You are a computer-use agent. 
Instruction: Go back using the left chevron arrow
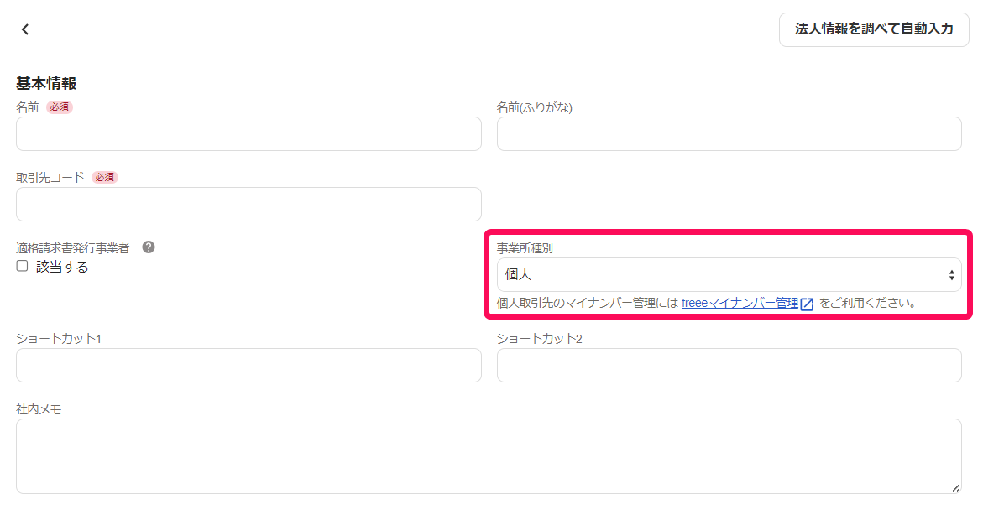coord(25,29)
